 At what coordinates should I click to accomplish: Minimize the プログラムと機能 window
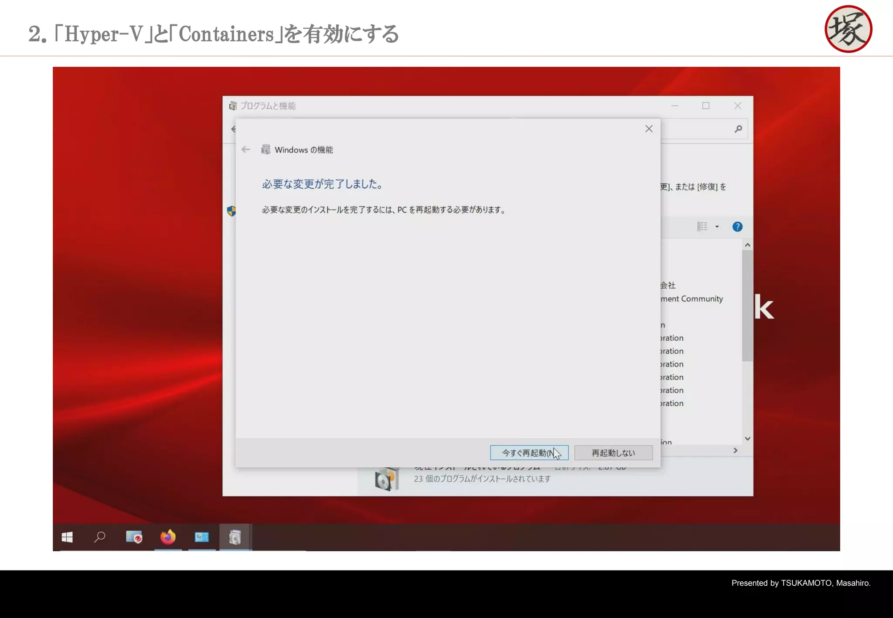click(675, 105)
